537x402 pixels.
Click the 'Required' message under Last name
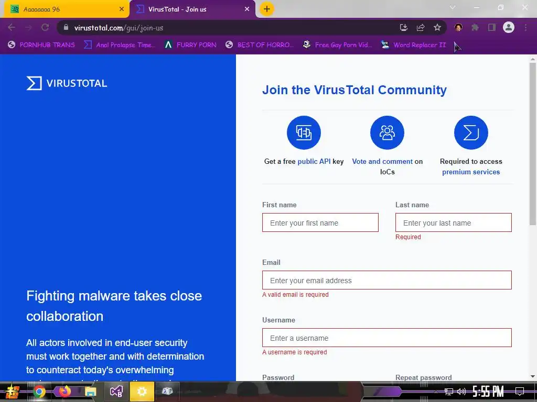(408, 237)
